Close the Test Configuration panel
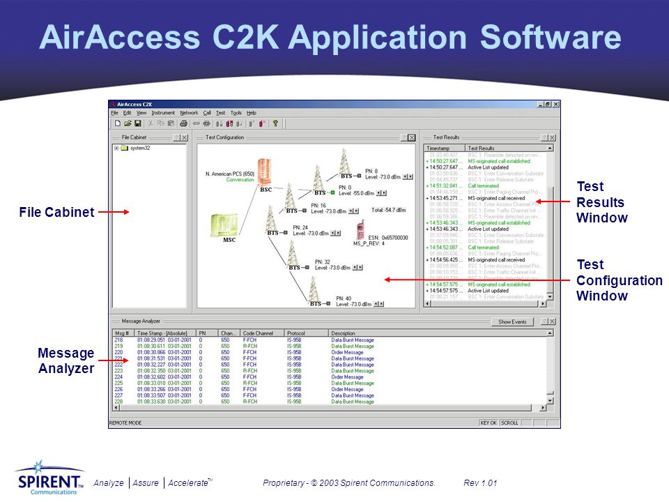669x502 pixels. 411,137
